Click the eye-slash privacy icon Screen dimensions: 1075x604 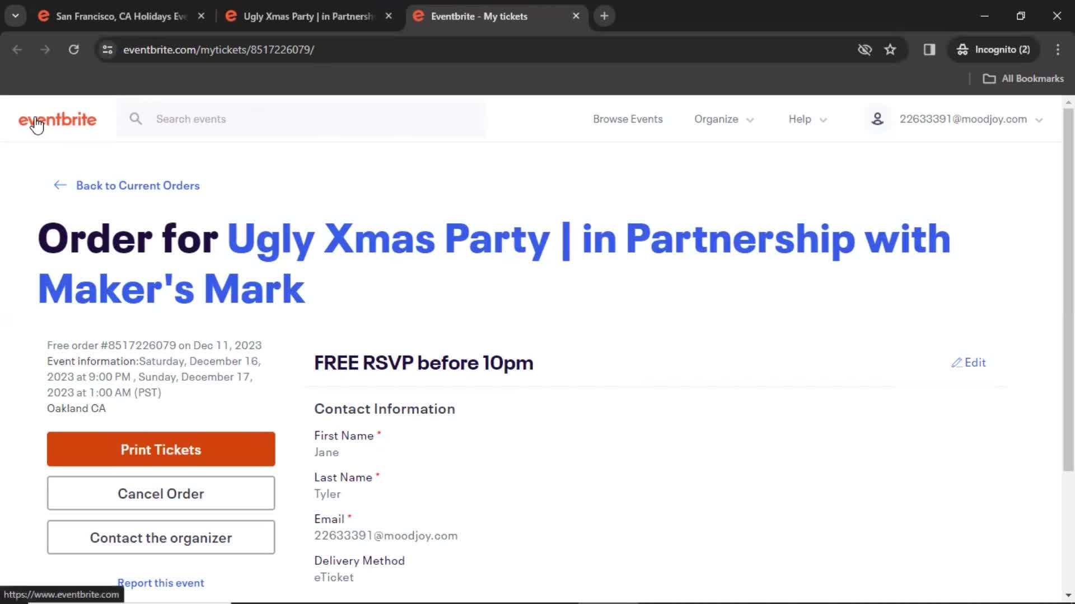pyautogui.click(x=864, y=49)
